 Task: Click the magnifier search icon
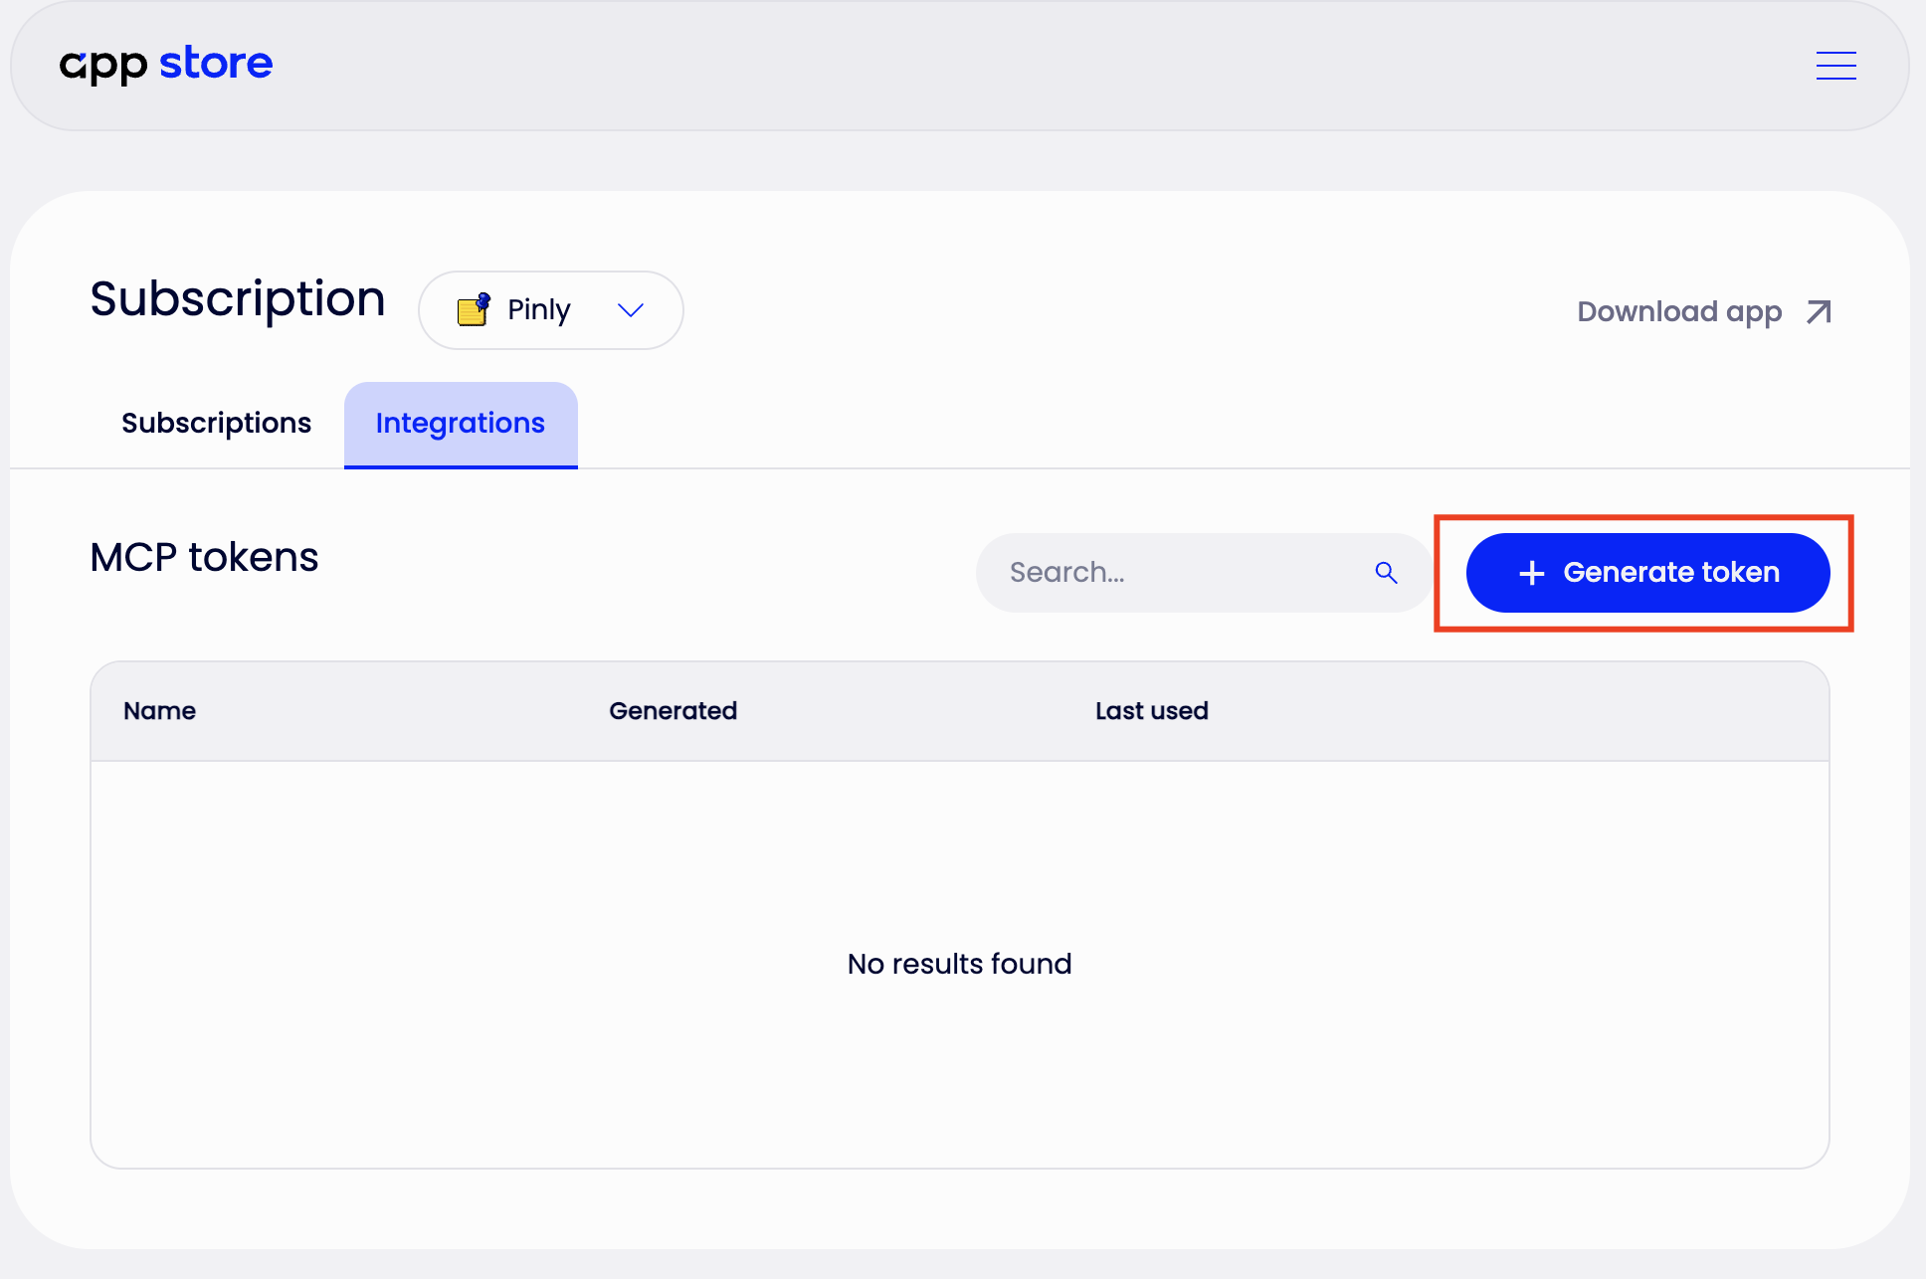pyautogui.click(x=1386, y=572)
